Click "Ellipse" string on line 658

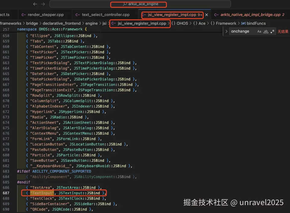pos(40,36)
